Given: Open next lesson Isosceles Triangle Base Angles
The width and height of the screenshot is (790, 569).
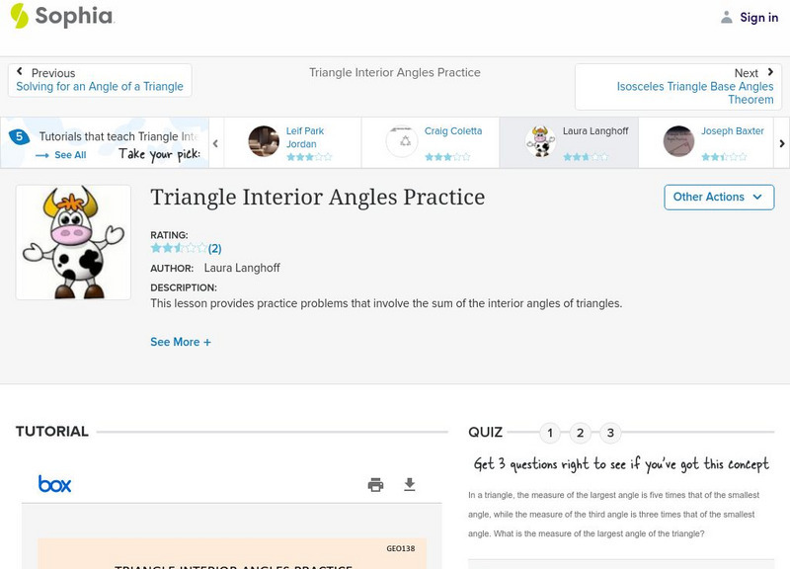Looking at the screenshot, I should (x=695, y=93).
